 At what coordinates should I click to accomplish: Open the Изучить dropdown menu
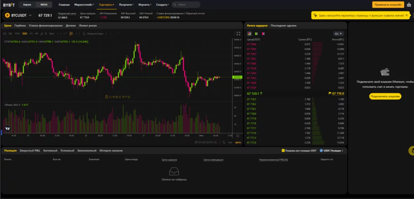[x=145, y=5]
